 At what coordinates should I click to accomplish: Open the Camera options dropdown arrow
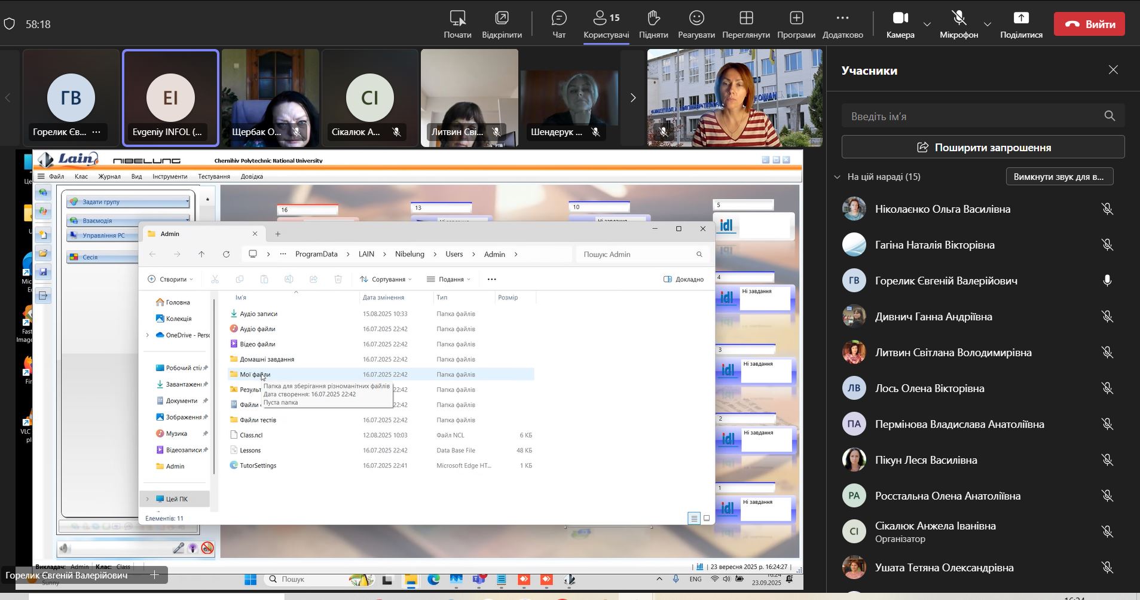click(927, 25)
